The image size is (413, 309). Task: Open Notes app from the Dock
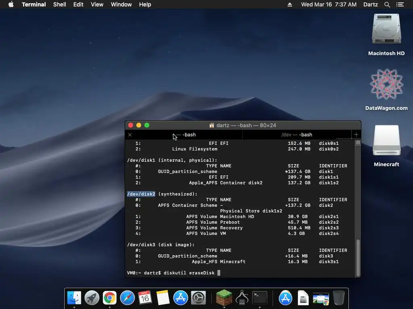click(x=163, y=298)
